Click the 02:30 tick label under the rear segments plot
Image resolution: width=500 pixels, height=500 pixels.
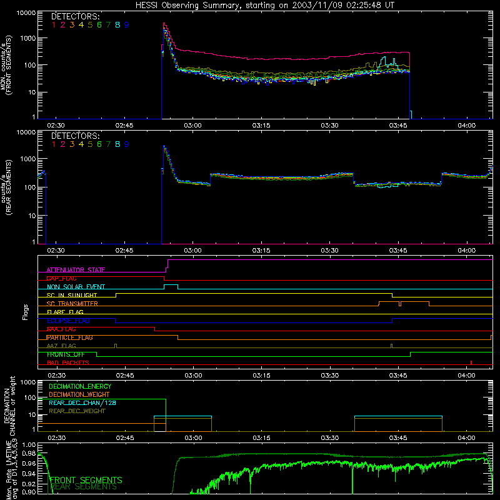(x=56, y=251)
